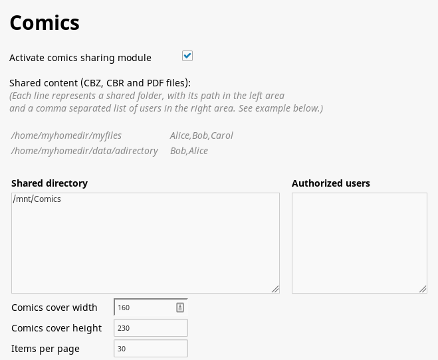Viewport: 438px width, 360px height.
Task: Grab the Shared directory textarea resize handle
Action: tap(275, 289)
